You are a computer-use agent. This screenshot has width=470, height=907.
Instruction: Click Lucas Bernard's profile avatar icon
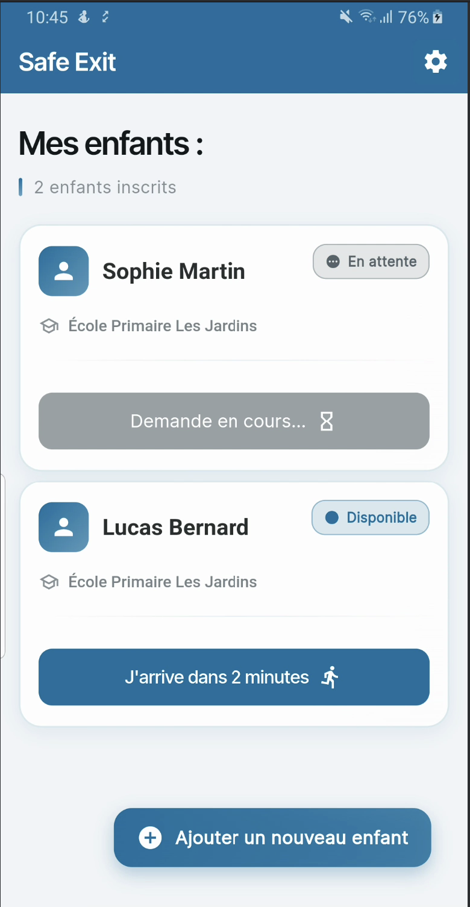[x=63, y=527]
